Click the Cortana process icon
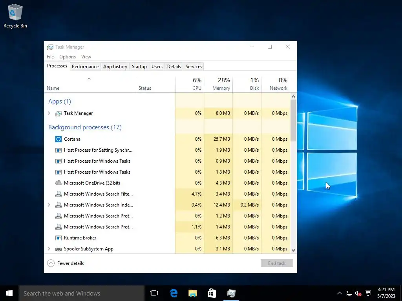This screenshot has width=402, height=301. 58,139
